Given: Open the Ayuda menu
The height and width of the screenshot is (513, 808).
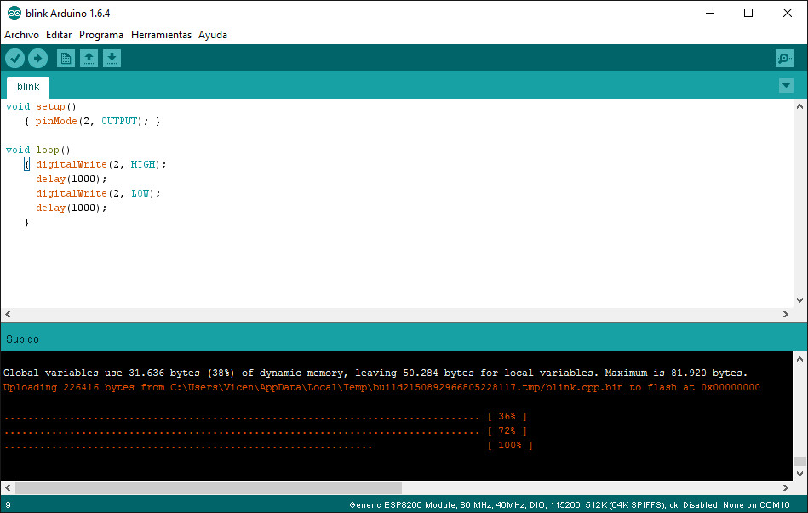Looking at the screenshot, I should (213, 35).
